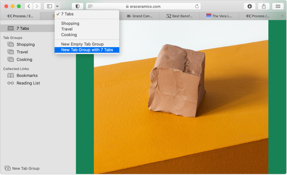The image size is (287, 175).
Task: Click the Tab Groups section header
Action: (x=13, y=38)
